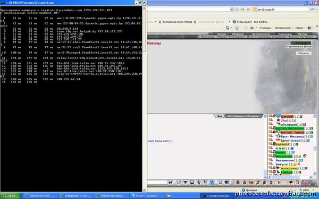
Task: Click the funnel filter icon in chat toolbar
Action: coord(186,183)
